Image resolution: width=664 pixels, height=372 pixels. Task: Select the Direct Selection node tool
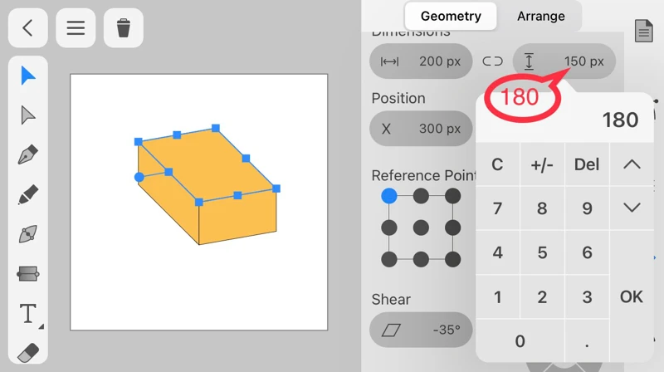[28, 115]
